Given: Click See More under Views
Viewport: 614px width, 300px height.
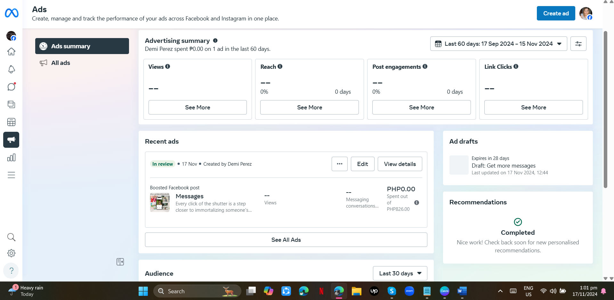Looking at the screenshot, I should [198, 107].
